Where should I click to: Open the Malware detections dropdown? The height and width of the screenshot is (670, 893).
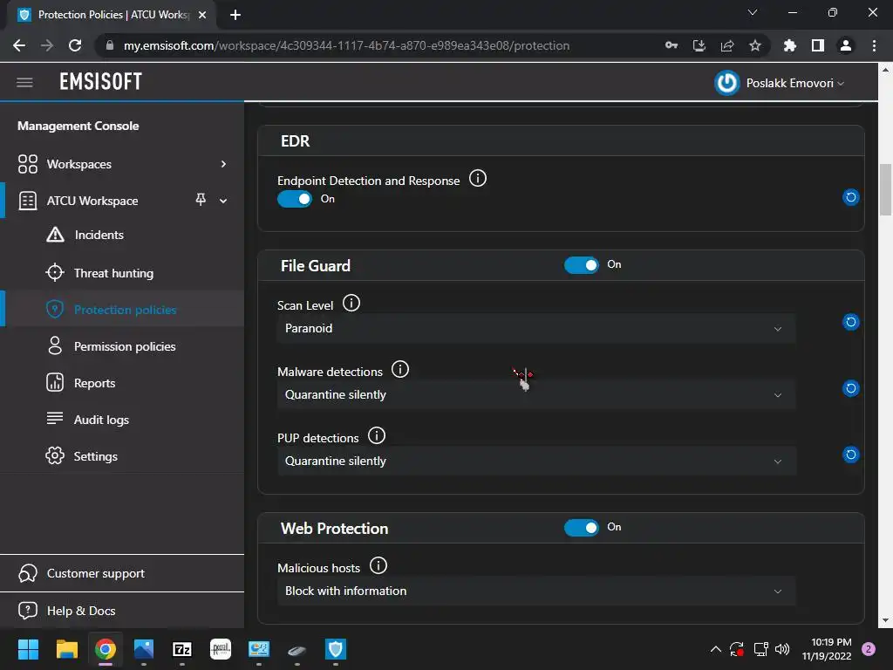click(536, 395)
